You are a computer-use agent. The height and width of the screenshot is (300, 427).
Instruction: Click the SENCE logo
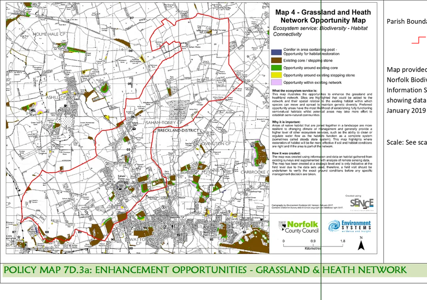pos(362,204)
